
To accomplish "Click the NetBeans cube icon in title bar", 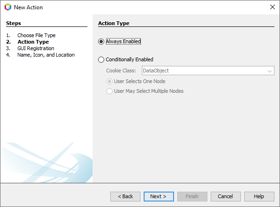I will click(x=7, y=7).
